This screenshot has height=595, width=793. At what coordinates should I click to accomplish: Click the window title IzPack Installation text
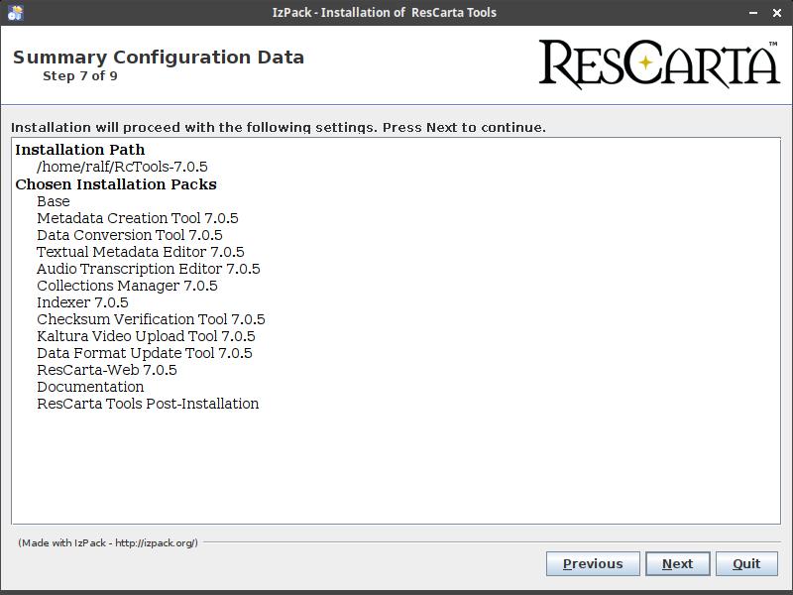[x=385, y=13]
